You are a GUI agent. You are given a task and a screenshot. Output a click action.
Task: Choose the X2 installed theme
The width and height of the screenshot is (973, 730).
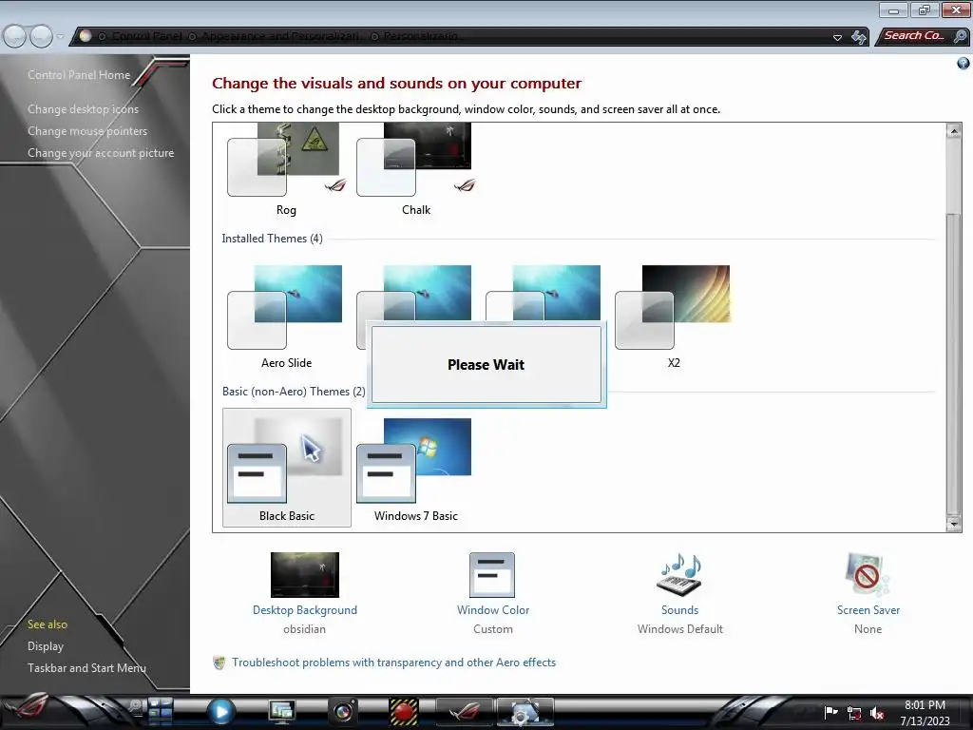pos(674,317)
